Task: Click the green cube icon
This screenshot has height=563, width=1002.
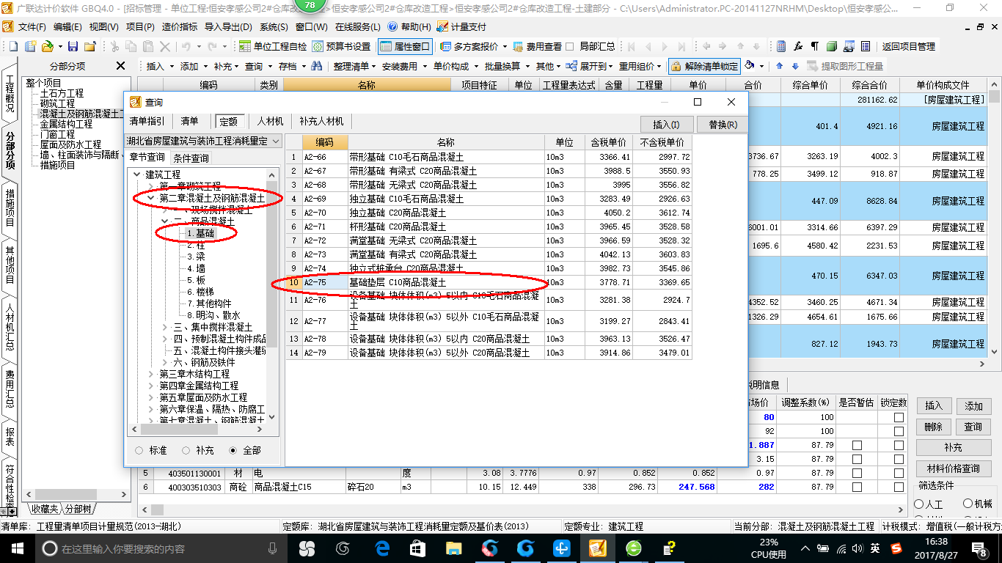Action: 831,46
